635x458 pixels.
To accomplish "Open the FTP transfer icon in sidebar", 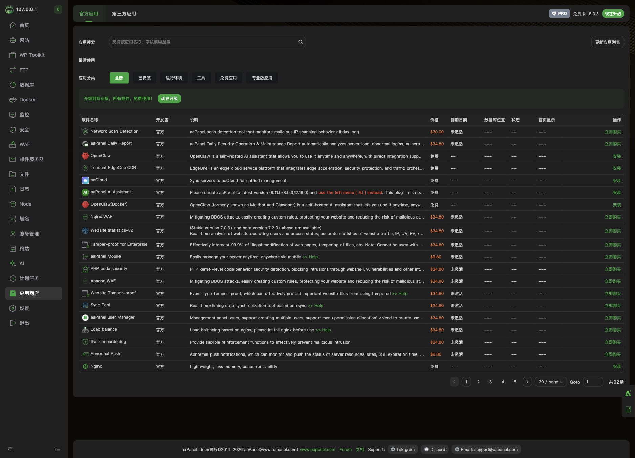I will (x=13, y=70).
